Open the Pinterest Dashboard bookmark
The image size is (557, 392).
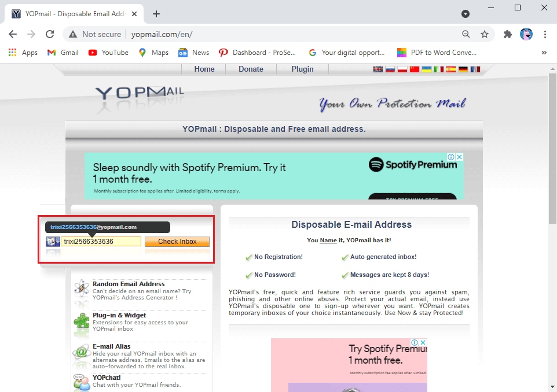pos(257,53)
